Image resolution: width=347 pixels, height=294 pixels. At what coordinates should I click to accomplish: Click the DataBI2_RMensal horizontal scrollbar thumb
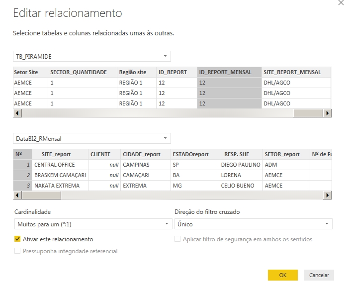pyautogui.click(x=41, y=196)
